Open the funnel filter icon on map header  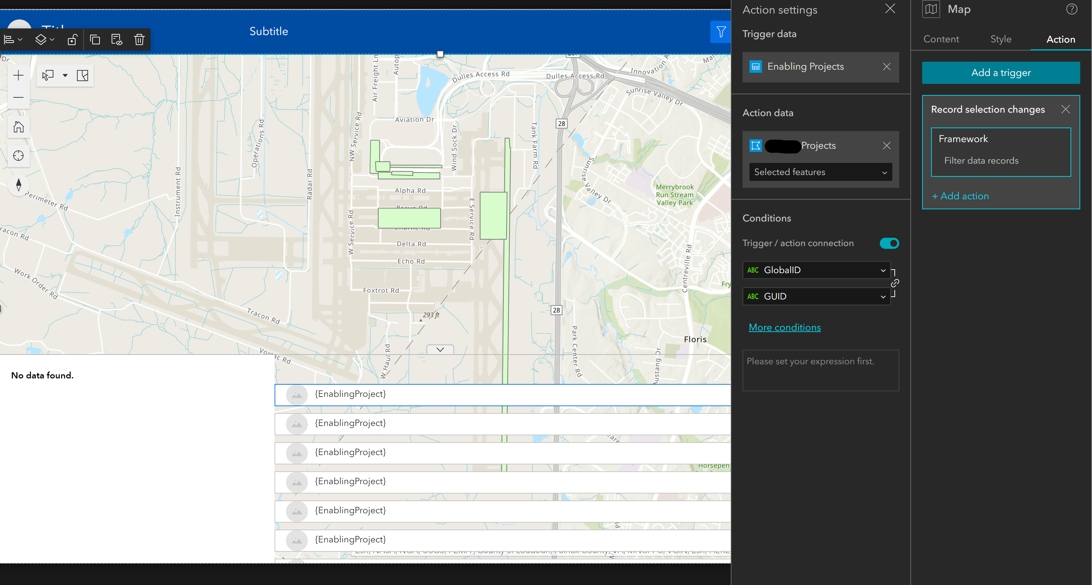coord(721,32)
